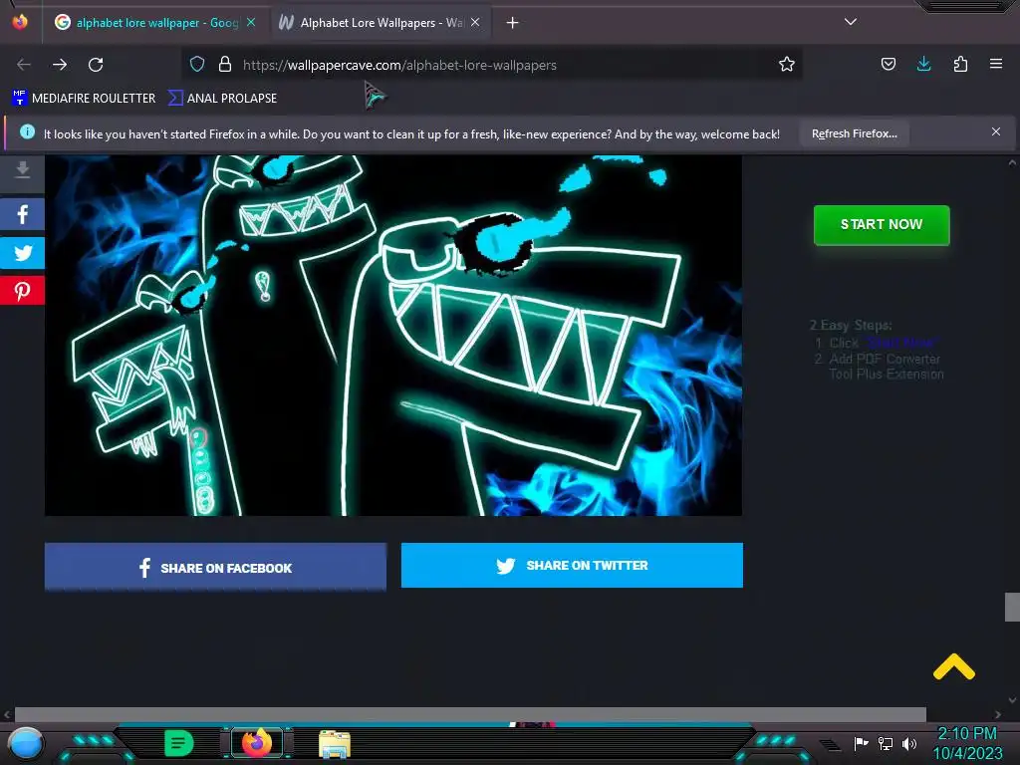Click the scroll left arrow of horizontal scrollbar
Screen dimensions: 1020x765
7,714
